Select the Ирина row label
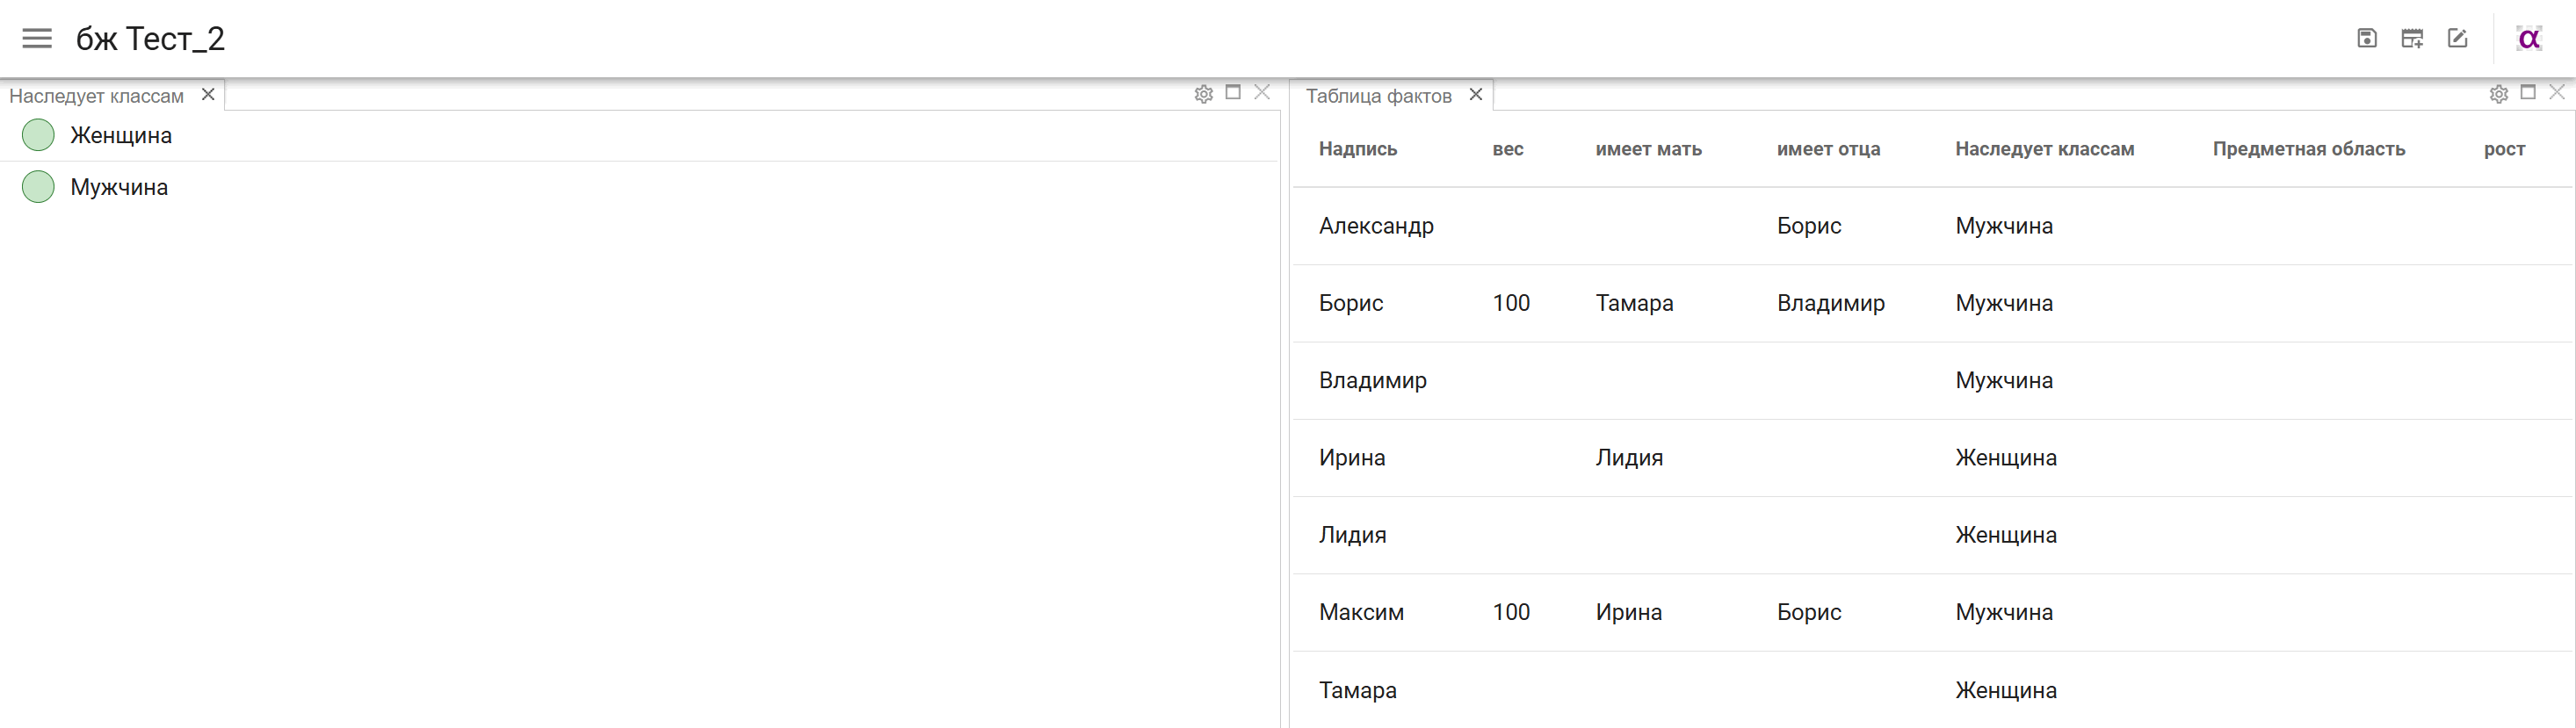This screenshot has width=2576, height=728. (x=1352, y=458)
